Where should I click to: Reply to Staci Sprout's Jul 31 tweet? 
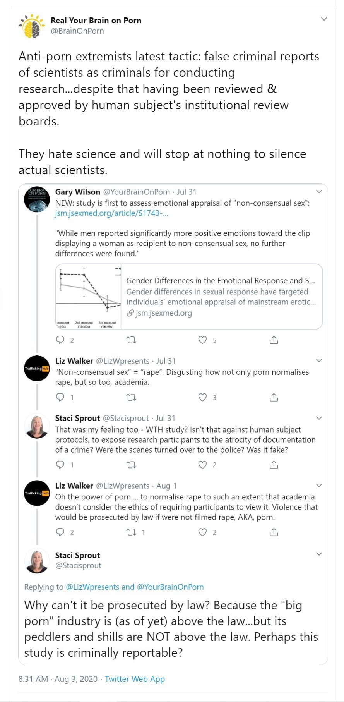[60, 465]
